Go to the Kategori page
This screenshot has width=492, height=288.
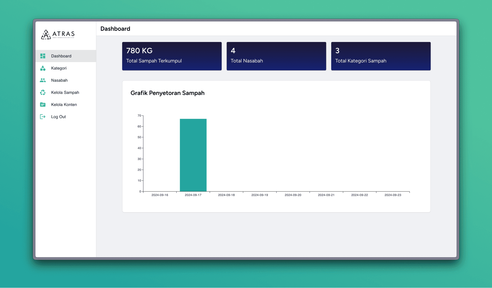[59, 68]
